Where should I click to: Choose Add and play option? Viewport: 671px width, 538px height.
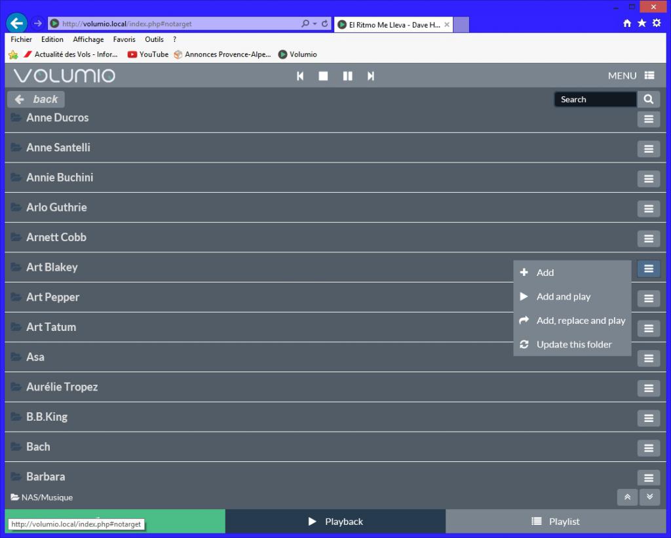click(572, 297)
